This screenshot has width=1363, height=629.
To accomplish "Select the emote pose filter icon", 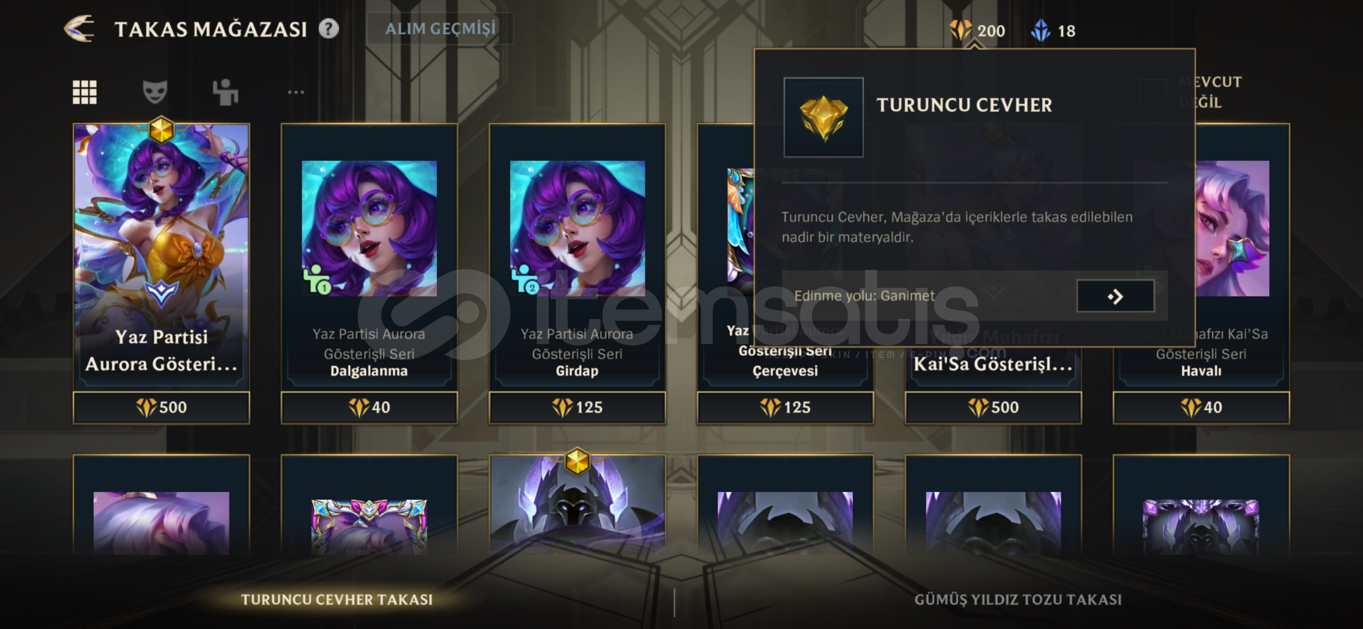I will point(225,92).
